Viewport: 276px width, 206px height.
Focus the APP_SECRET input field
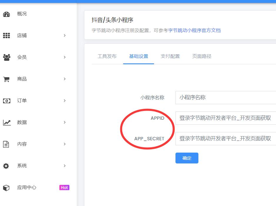[226, 139]
